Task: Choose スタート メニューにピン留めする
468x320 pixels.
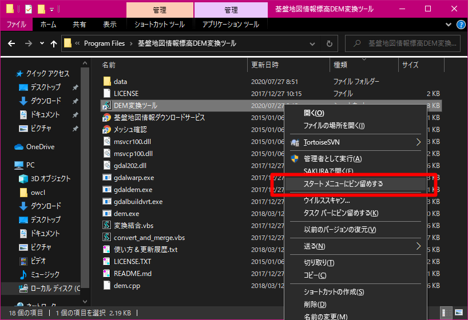Action: click(343, 184)
